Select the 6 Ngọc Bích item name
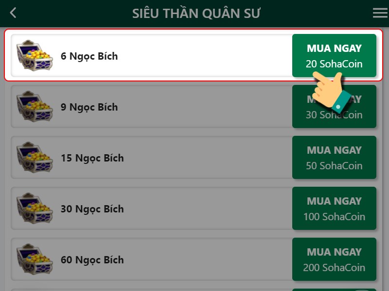Viewport: 389px width, 291px height. 89,56
